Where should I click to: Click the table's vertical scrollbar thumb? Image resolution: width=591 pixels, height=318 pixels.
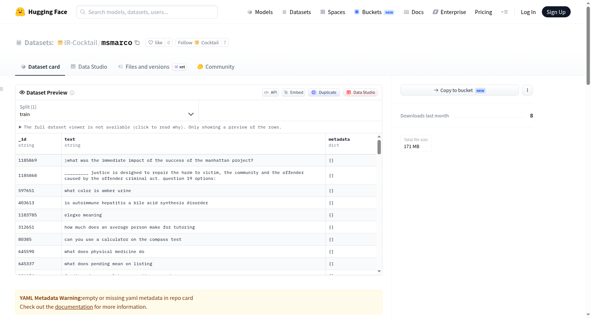379,147
